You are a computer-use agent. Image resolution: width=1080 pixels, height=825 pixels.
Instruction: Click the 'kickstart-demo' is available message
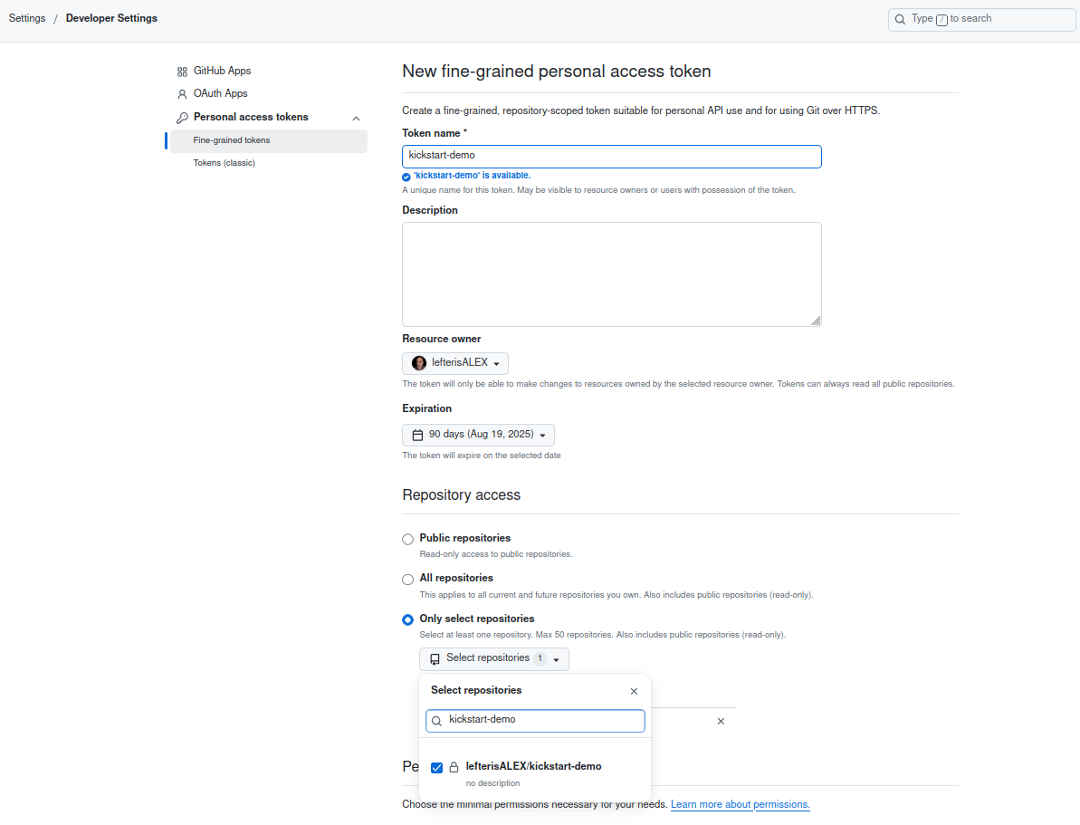[472, 176]
